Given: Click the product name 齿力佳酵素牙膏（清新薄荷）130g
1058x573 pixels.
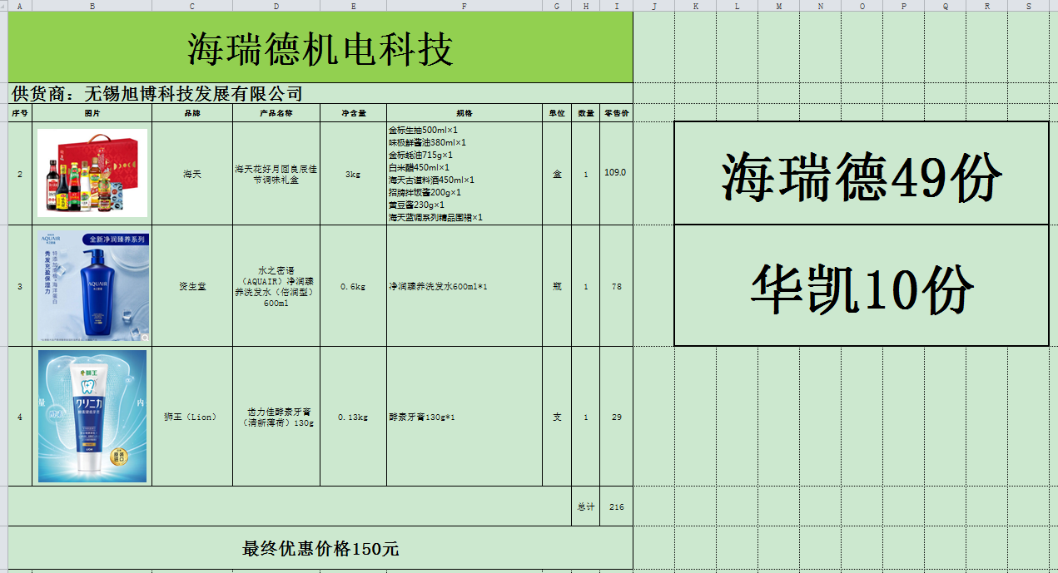Looking at the screenshot, I should coord(276,417).
